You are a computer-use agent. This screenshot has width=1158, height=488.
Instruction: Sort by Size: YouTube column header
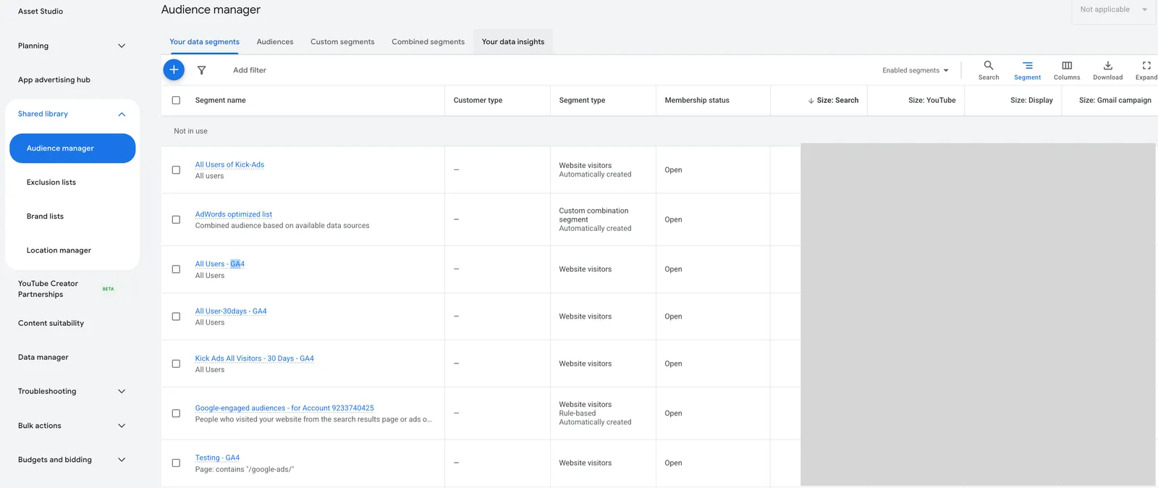click(931, 101)
